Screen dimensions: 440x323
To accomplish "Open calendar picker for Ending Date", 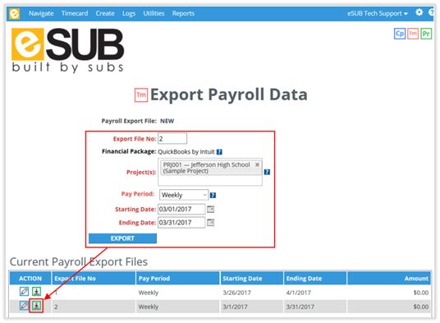I will (210, 223).
